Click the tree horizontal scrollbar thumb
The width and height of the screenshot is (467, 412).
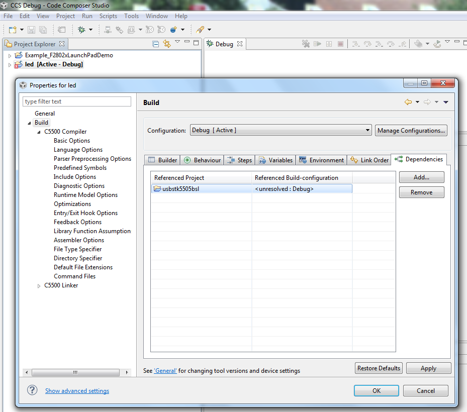coord(75,372)
